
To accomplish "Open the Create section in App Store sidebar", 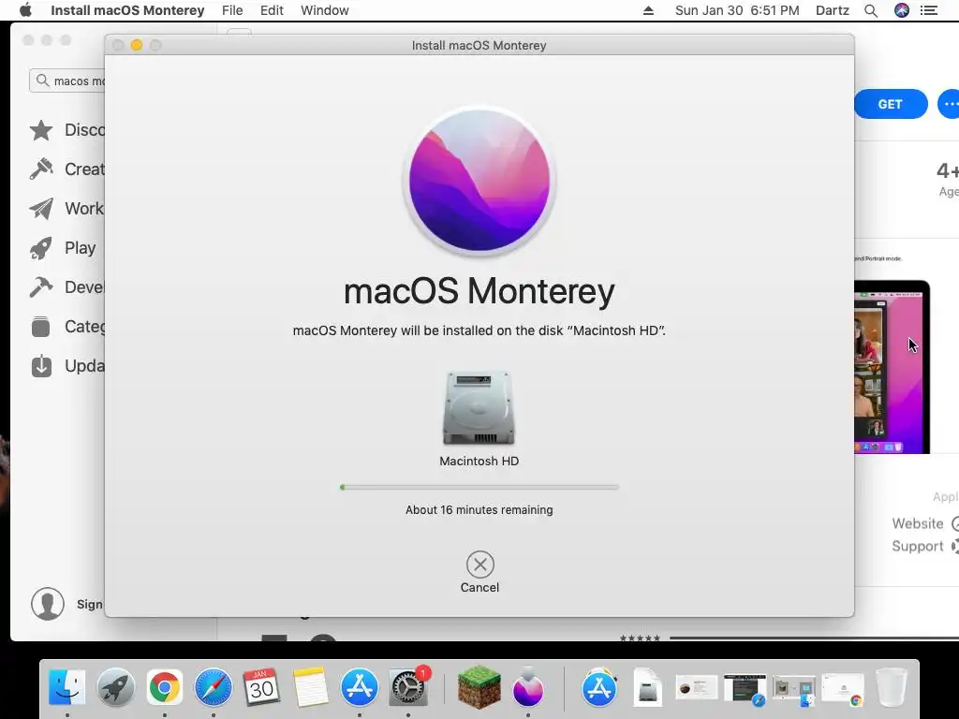I will pos(67,169).
